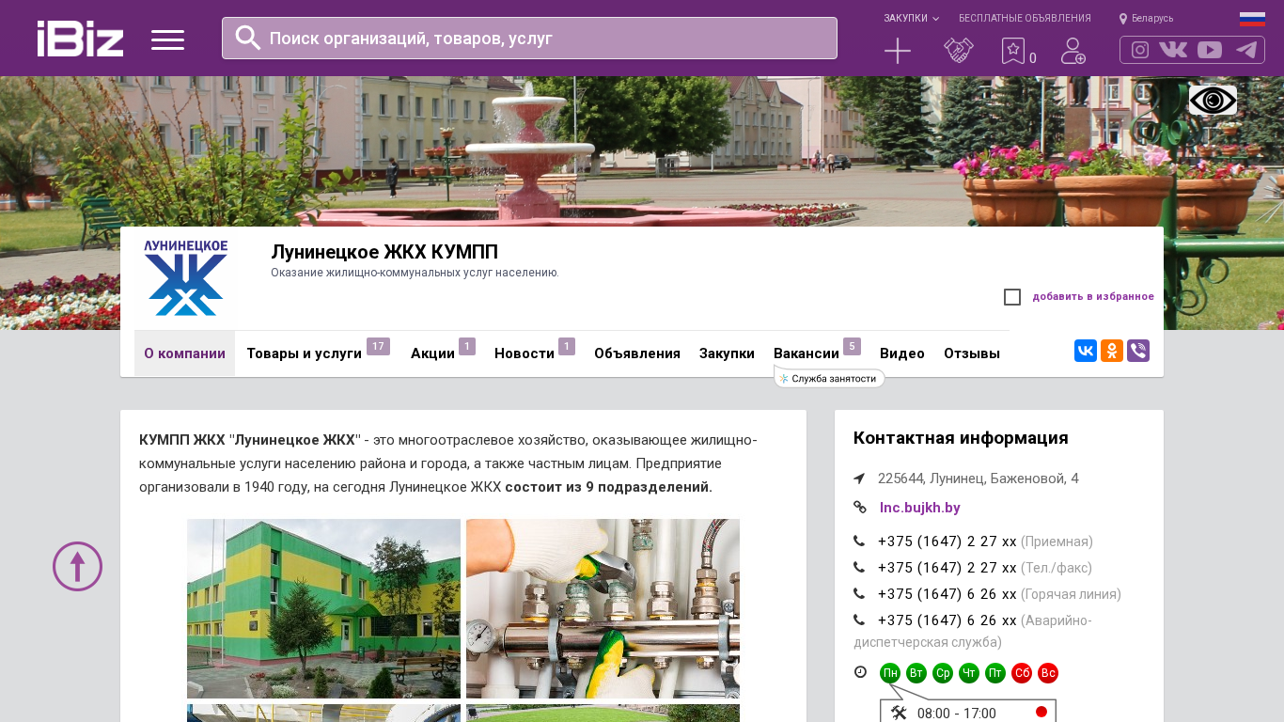
Task: Share page via Odnoklassniki button
Action: 1112,351
